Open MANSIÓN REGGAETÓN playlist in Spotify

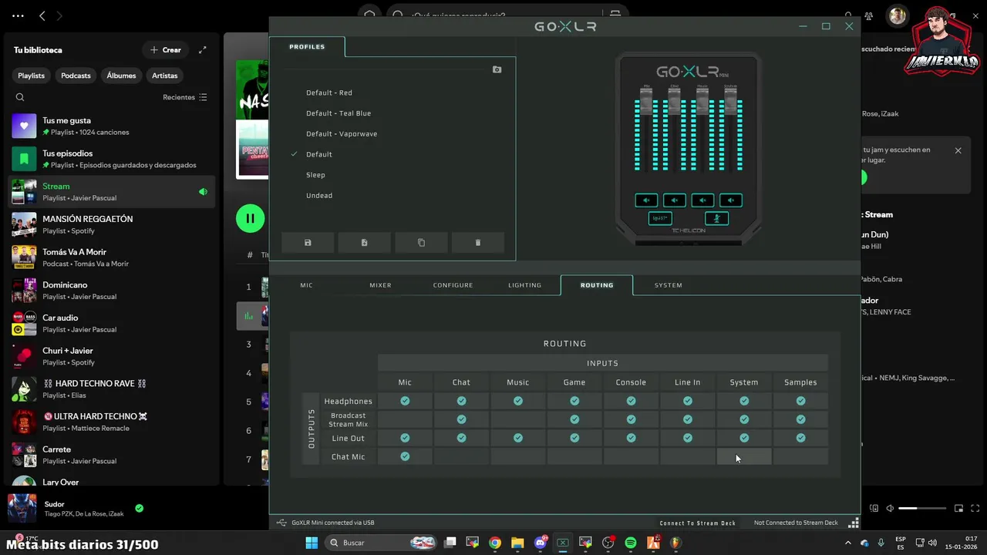(112, 224)
